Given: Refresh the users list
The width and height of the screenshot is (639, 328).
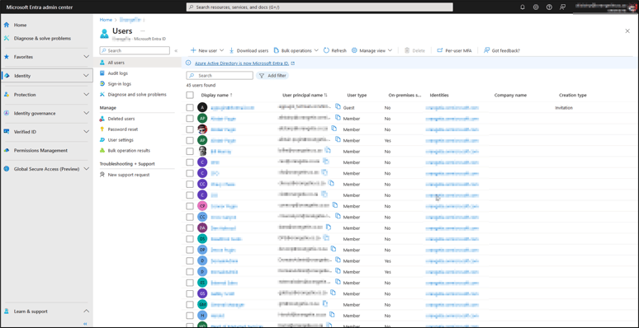Looking at the screenshot, I should point(335,50).
